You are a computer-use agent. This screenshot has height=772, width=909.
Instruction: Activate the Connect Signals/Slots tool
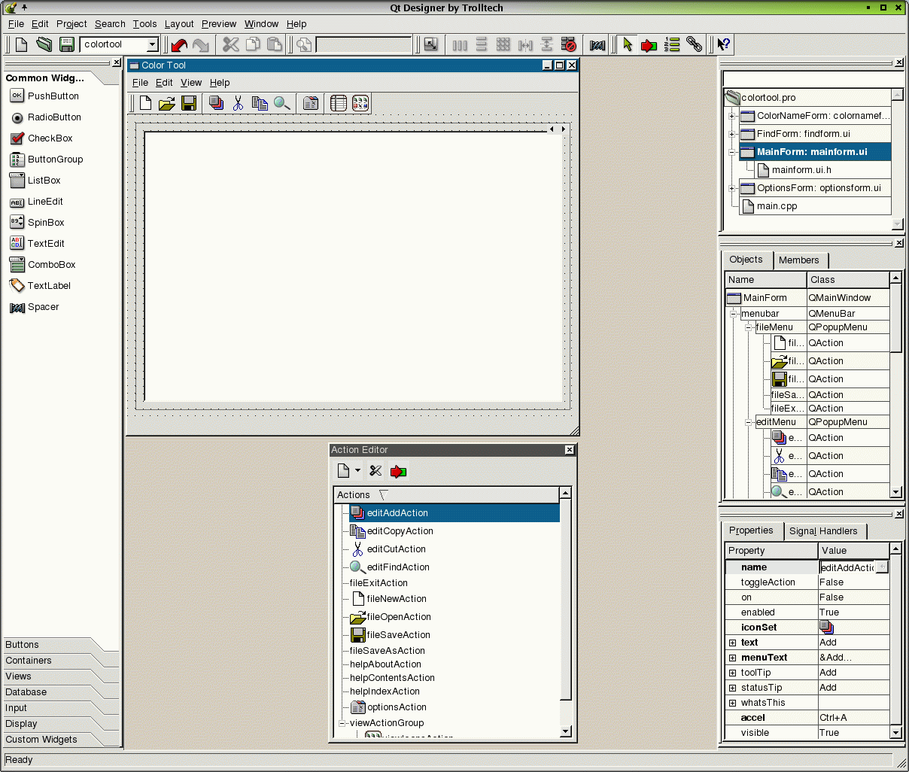tap(649, 45)
